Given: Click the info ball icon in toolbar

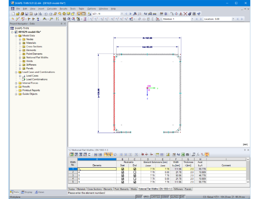Looking at the screenshot, I should pyautogui.click(x=190, y=14).
